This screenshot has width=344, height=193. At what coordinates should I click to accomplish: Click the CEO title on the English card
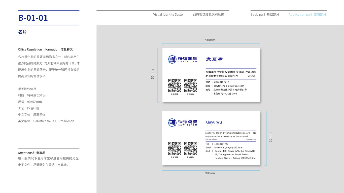(x=255, y=133)
